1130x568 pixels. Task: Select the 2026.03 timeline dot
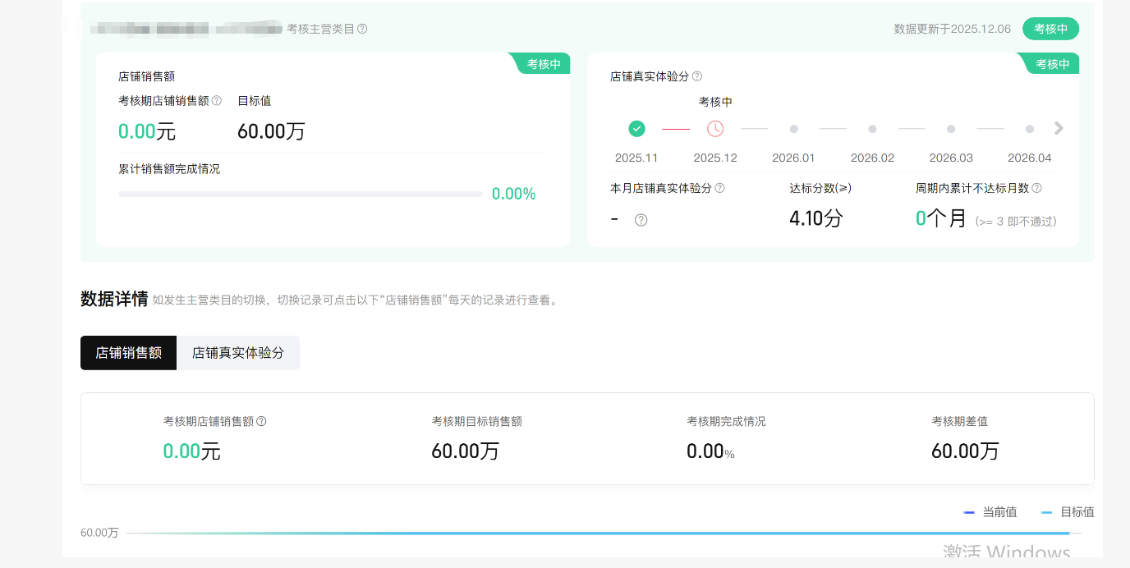951,129
